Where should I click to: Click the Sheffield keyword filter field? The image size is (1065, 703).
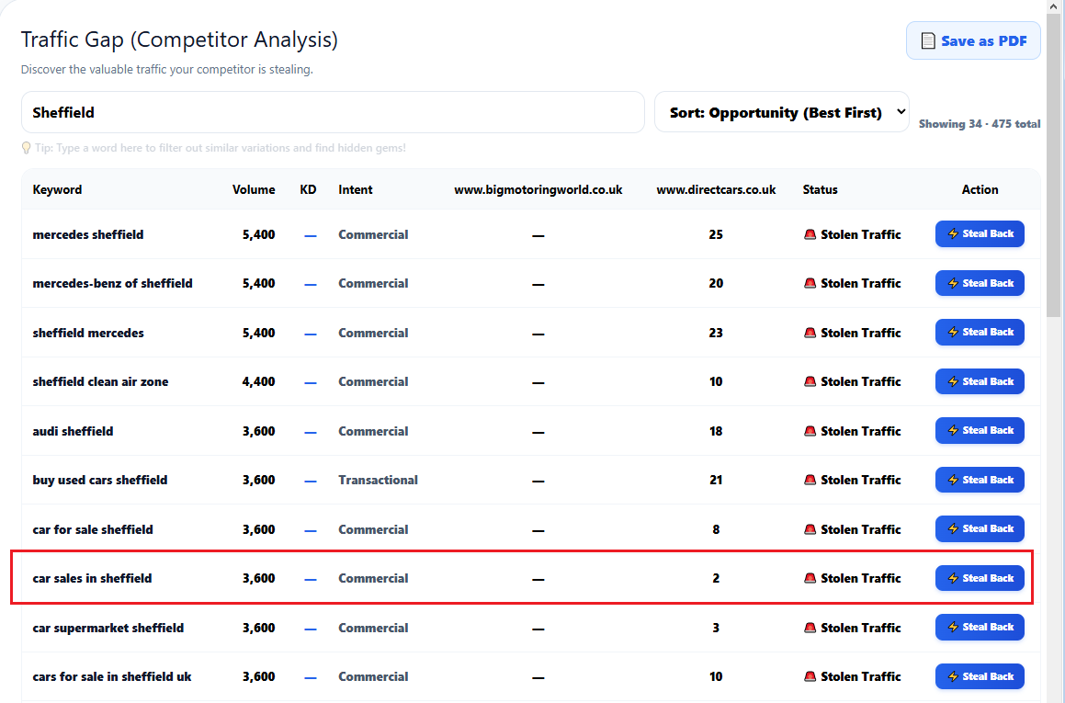333,112
